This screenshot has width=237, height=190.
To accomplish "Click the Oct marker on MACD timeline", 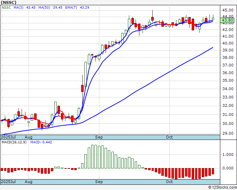I will [169, 182].
